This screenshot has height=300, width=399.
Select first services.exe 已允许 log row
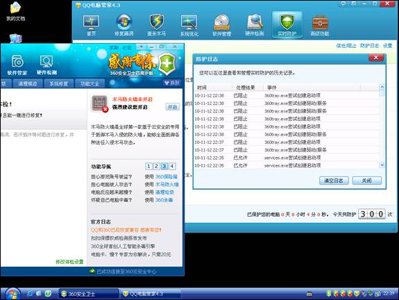(287, 158)
